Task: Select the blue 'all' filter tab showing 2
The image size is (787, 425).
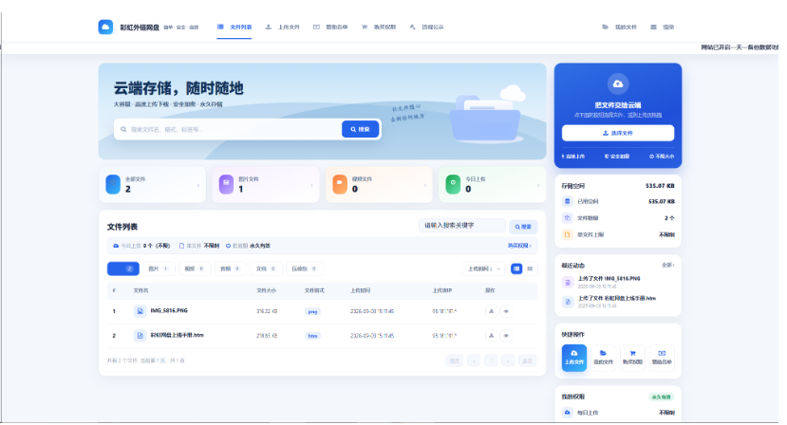Action: click(x=123, y=269)
